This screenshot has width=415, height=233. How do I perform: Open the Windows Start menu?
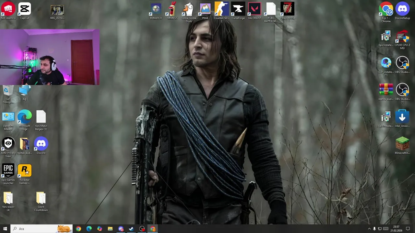pos(5,229)
